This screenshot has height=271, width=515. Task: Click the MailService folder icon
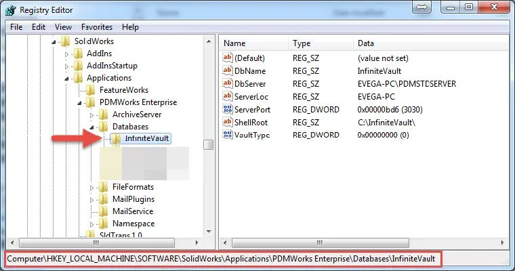tap(104, 211)
